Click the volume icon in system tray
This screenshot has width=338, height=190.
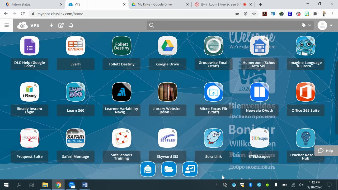click(301, 185)
